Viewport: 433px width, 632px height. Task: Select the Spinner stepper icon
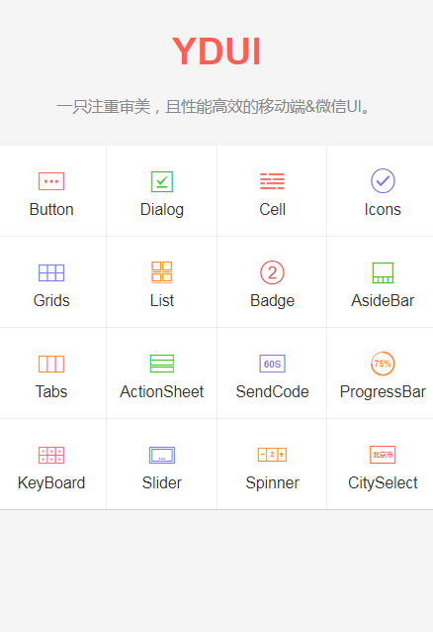pyautogui.click(x=272, y=455)
